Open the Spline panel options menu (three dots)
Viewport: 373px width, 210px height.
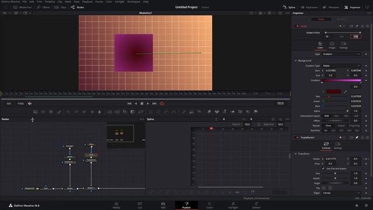point(287,119)
